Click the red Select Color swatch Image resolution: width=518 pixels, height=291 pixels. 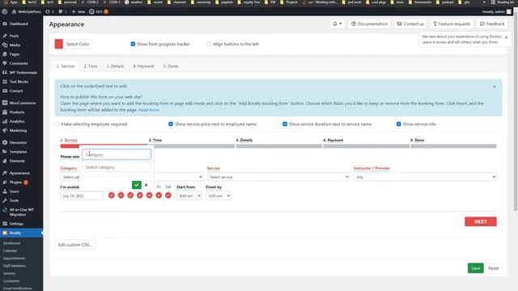click(x=59, y=44)
